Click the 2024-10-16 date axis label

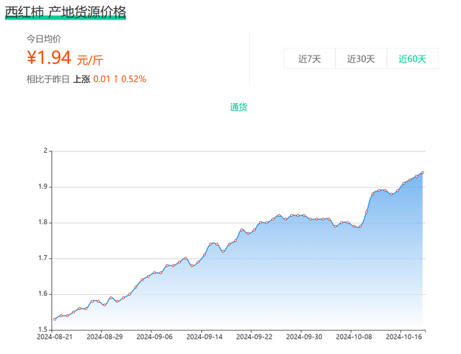(403, 337)
